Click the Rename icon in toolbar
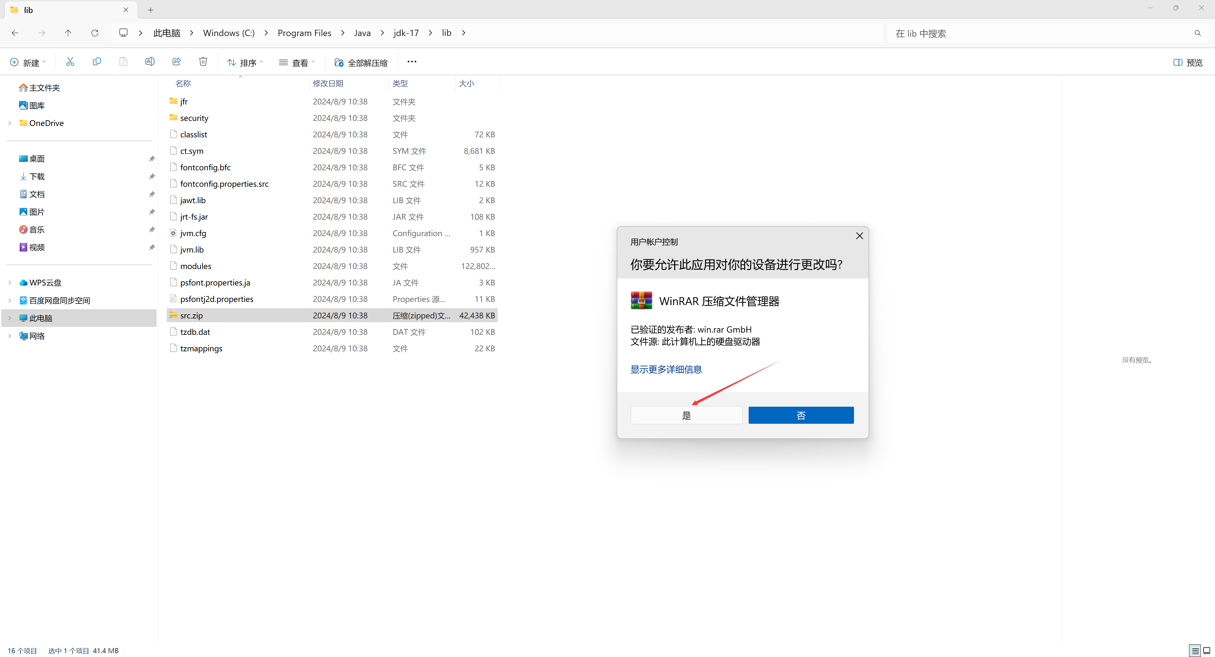 pos(150,62)
